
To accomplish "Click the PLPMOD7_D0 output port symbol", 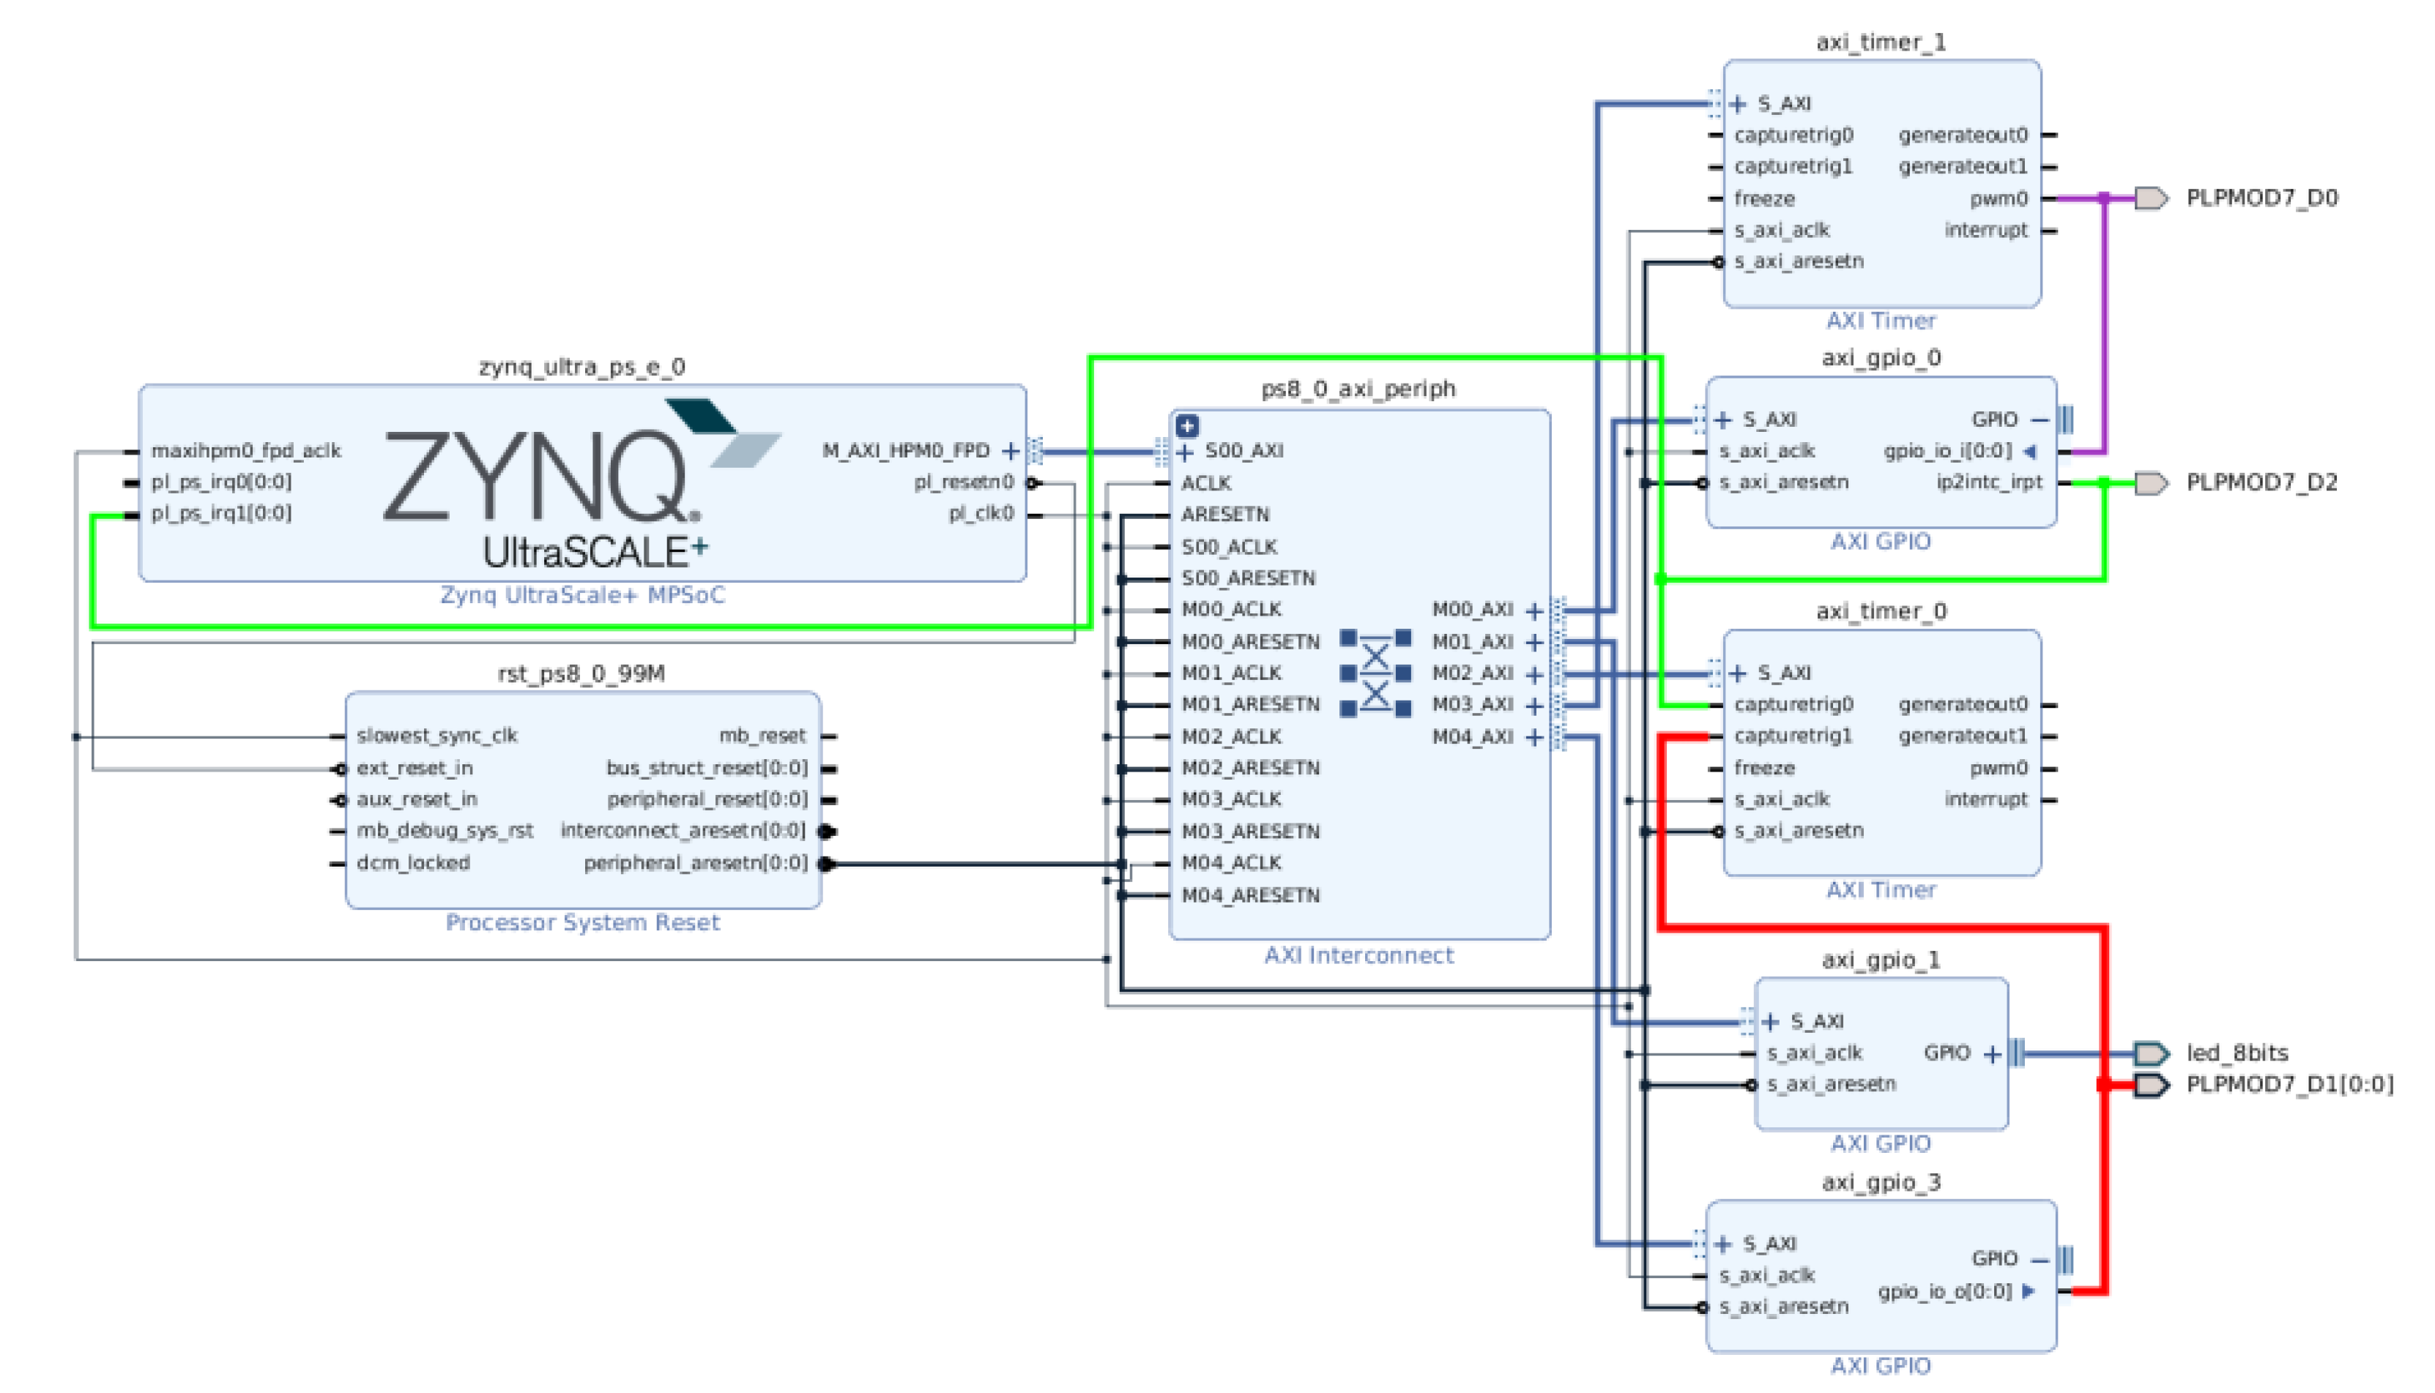I will pyautogui.click(x=2152, y=198).
